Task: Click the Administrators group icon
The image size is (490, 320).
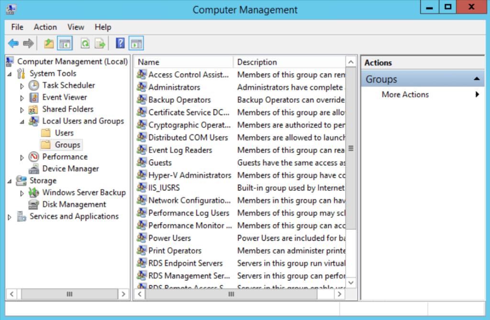Action: [x=142, y=87]
